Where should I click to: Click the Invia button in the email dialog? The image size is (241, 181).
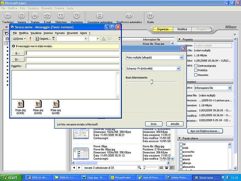click(x=154, y=124)
